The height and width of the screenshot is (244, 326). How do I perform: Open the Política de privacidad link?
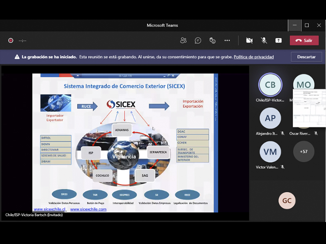(x=253, y=57)
